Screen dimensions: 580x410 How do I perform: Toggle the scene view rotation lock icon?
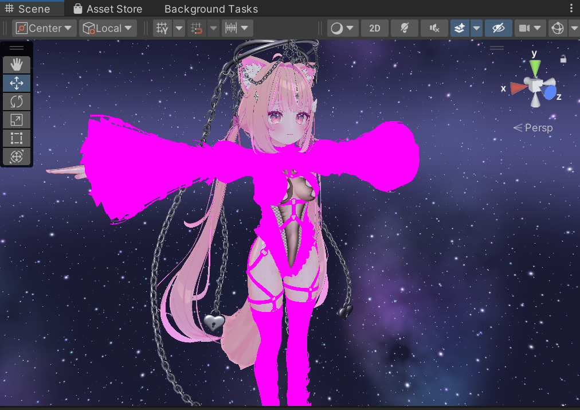(x=563, y=59)
